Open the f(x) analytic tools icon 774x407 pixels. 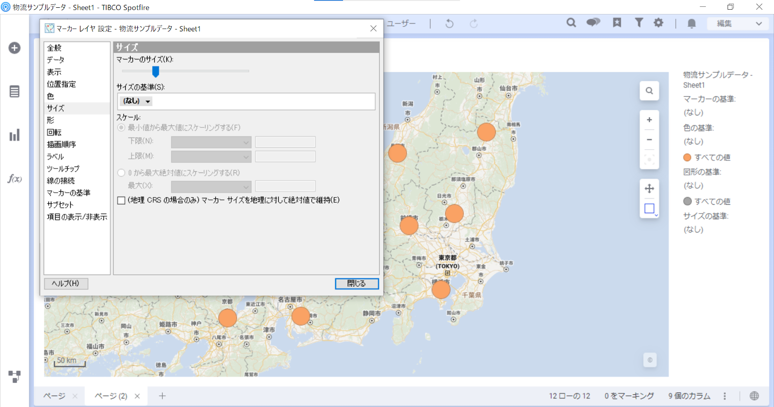click(x=15, y=179)
